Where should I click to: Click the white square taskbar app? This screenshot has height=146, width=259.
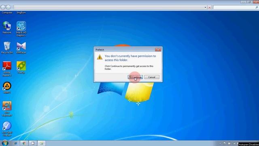33,143
